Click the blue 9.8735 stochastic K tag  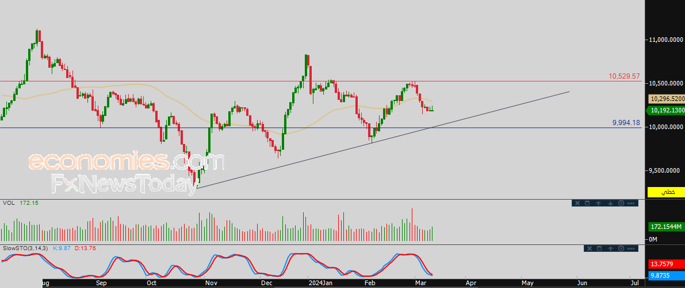tap(665, 275)
